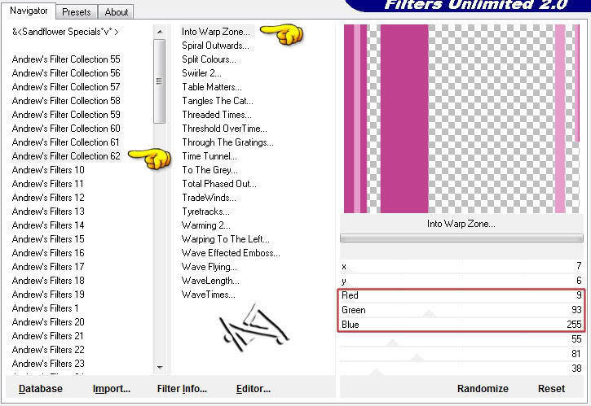Choose the To The Grey... filter

(x=210, y=170)
